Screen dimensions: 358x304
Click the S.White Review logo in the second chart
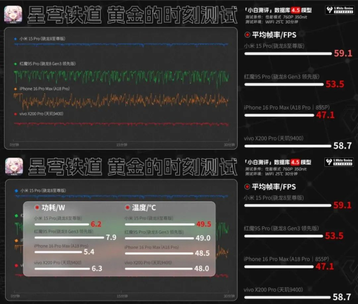click(339, 162)
